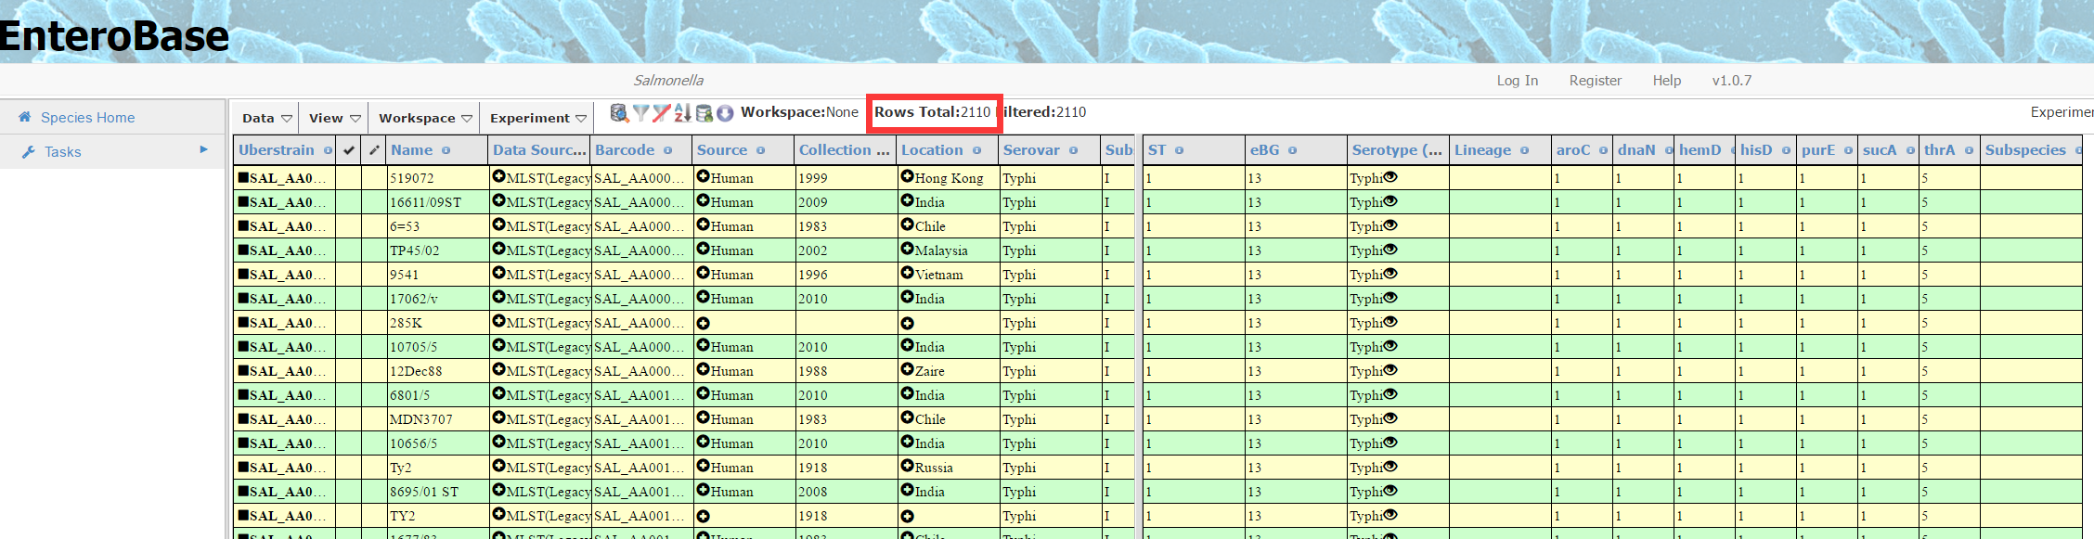Sort by the Serotype column header

(1397, 150)
